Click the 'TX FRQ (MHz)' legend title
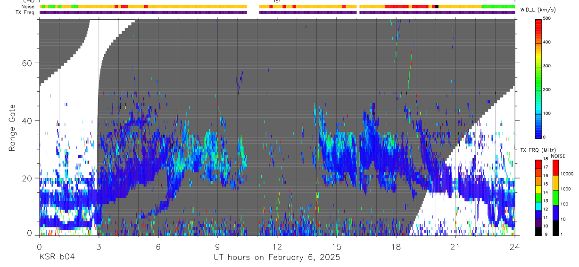The height and width of the screenshot is (267, 579). click(538, 150)
